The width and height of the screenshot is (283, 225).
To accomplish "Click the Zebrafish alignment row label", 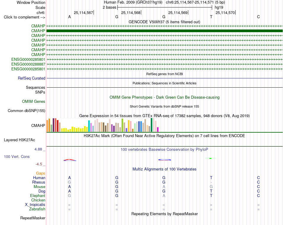I will tap(37, 209).
